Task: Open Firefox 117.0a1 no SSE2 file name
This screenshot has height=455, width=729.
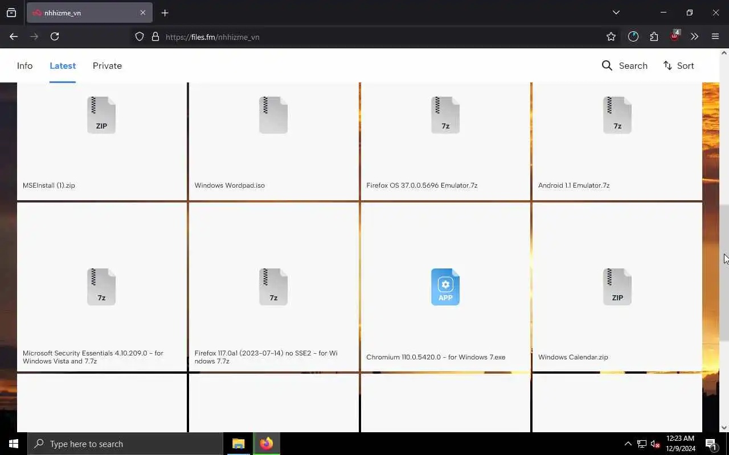Action: [266, 357]
